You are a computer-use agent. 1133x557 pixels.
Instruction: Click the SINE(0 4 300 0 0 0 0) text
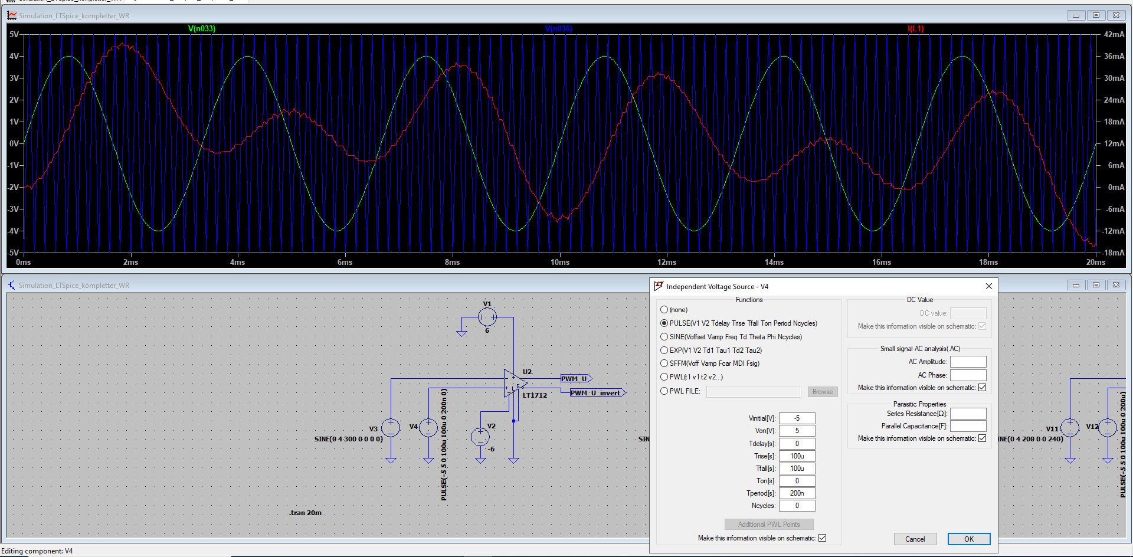click(349, 439)
